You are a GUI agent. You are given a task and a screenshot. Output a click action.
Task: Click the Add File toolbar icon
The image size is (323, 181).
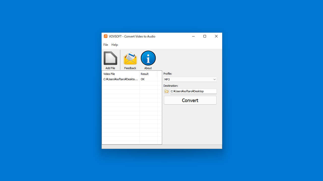[110, 58]
